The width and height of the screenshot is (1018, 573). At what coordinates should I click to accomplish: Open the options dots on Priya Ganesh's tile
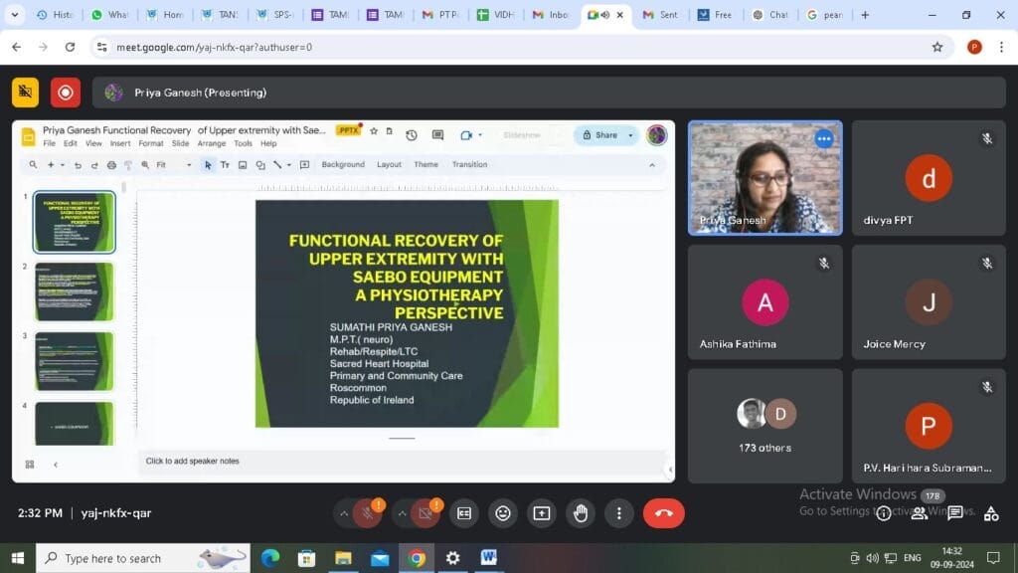tap(824, 139)
